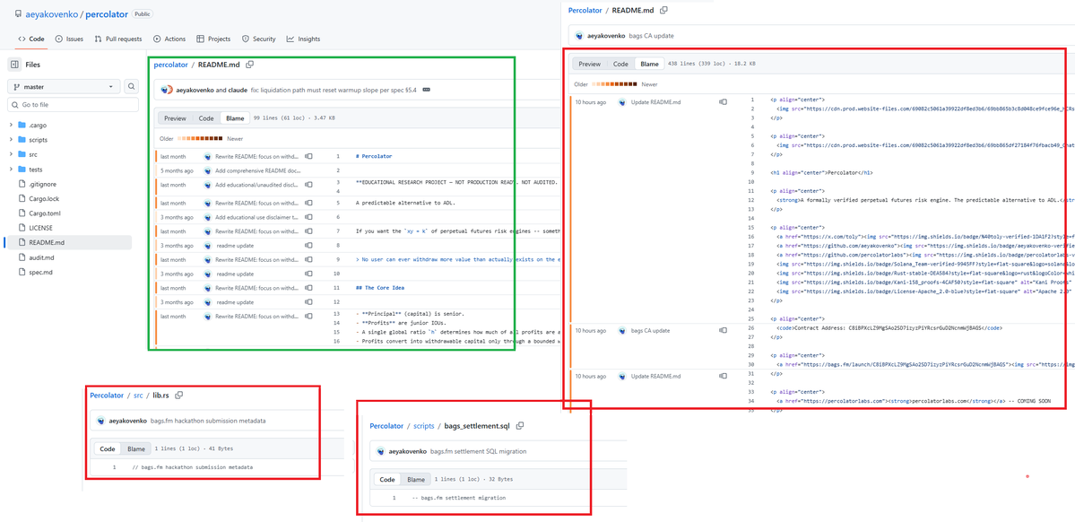Click in the 'Go to file' search field
Viewport: 1075px width, 522px height.
[x=73, y=105]
